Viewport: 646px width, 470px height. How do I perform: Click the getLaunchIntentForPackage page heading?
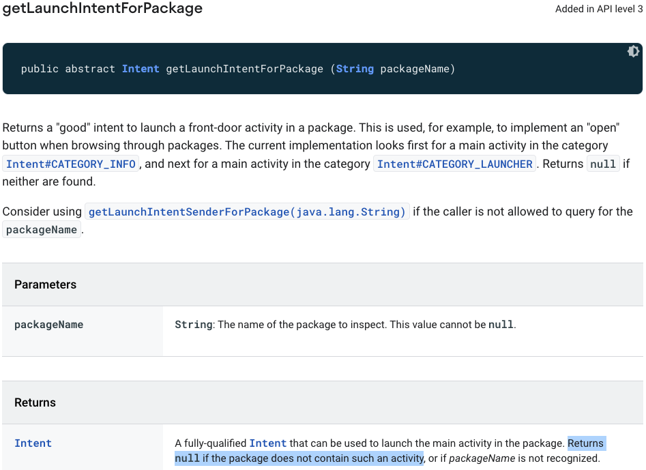point(102,9)
